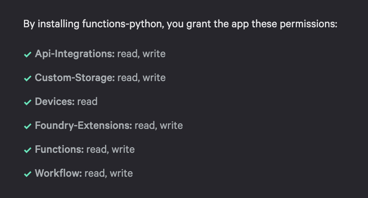Click the Functions permission checkmark icon
The width and height of the screenshot is (368, 198).
(27, 150)
